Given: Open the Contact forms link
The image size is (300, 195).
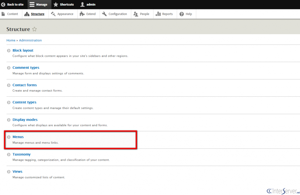Looking at the screenshot, I should (x=25, y=85).
